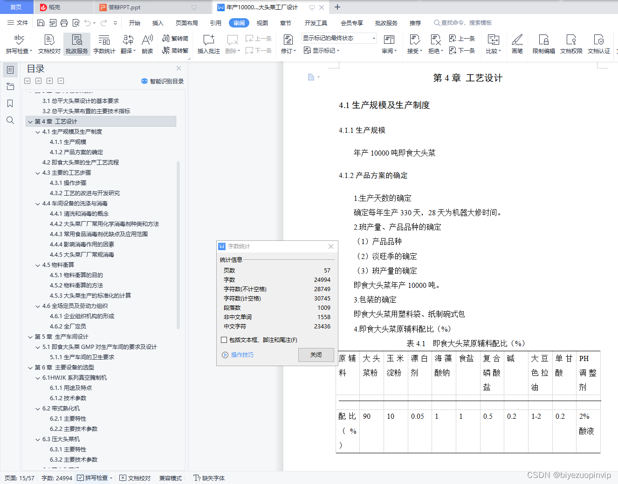Collapse 第 5 章 生产车间设计 node
The image size is (618, 484).
[x=30, y=337]
